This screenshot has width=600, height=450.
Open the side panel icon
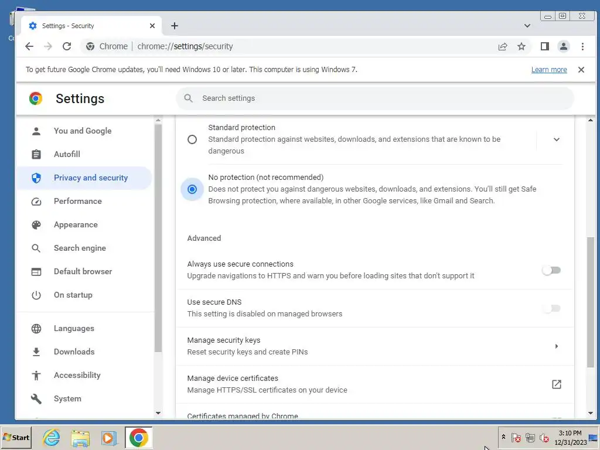click(544, 46)
